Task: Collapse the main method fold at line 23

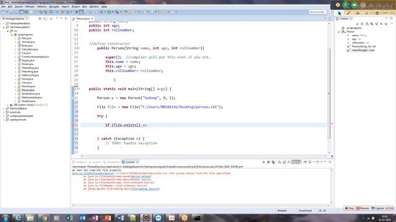Action: click(79, 89)
